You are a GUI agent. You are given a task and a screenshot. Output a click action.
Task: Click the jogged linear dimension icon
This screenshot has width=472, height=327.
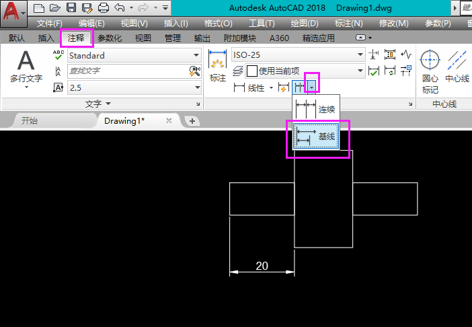pos(406,54)
